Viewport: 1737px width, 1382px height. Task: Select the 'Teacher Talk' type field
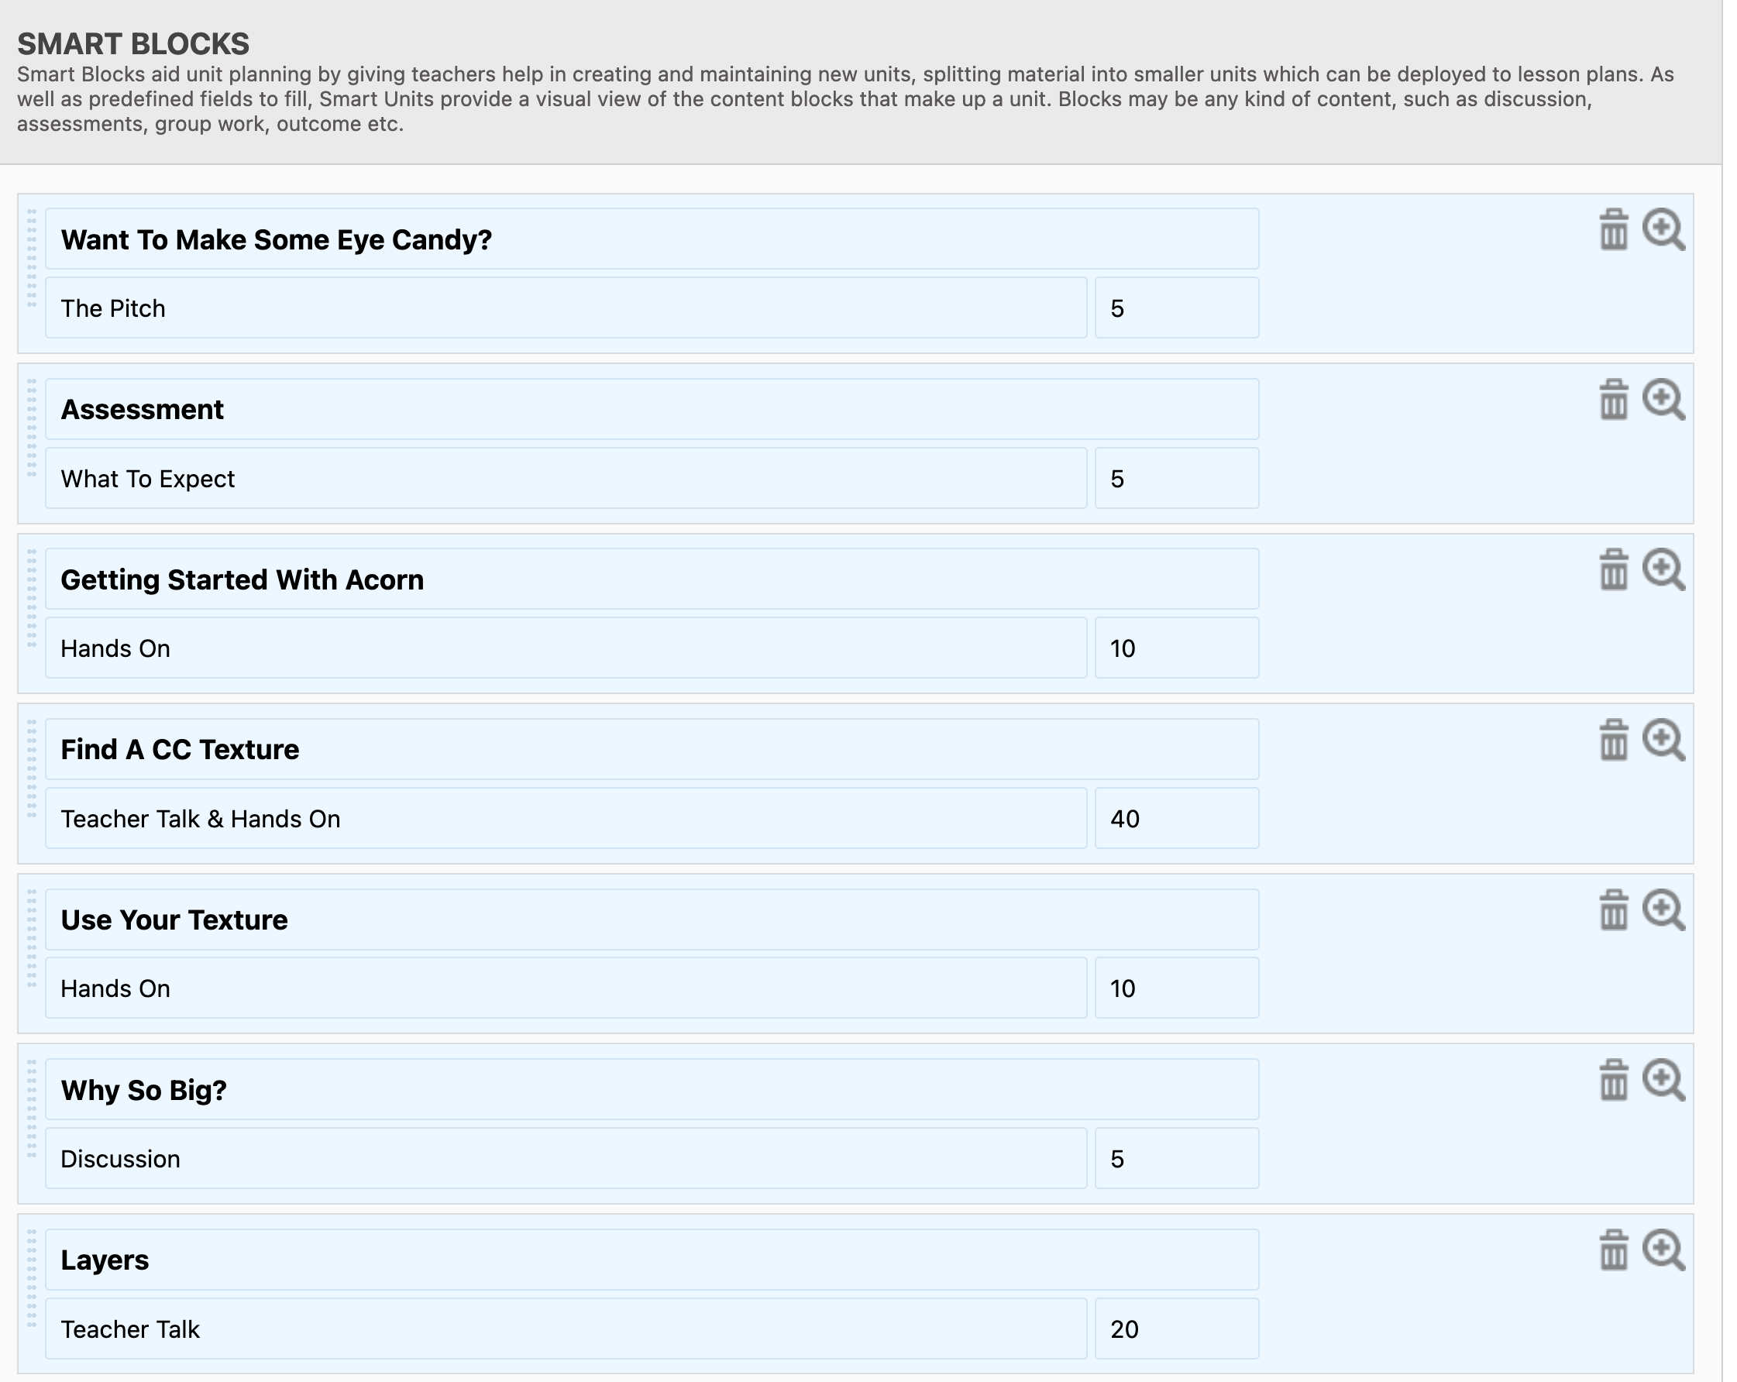[566, 1329]
